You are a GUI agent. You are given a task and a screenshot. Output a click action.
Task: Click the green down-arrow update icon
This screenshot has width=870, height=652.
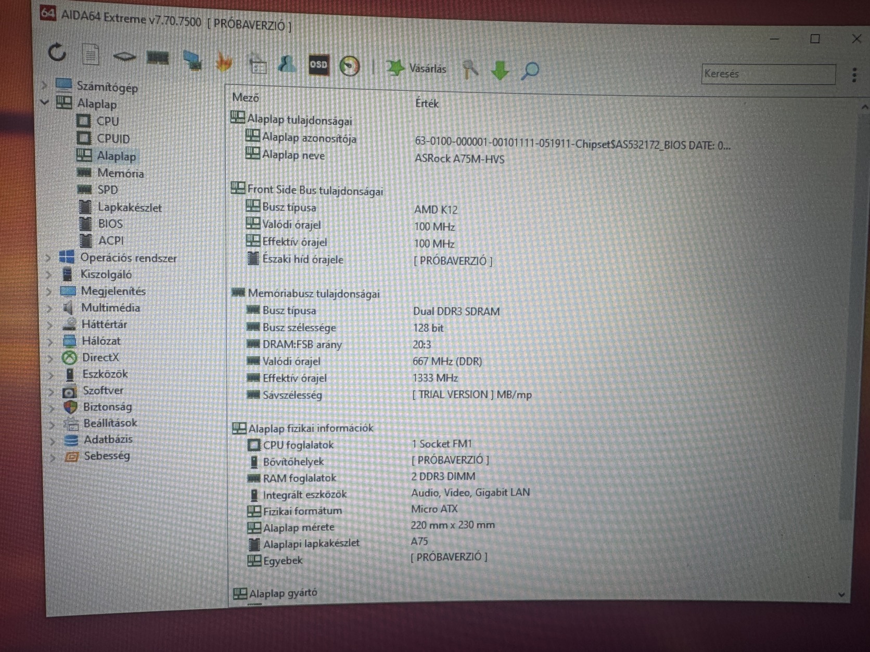[x=500, y=70]
